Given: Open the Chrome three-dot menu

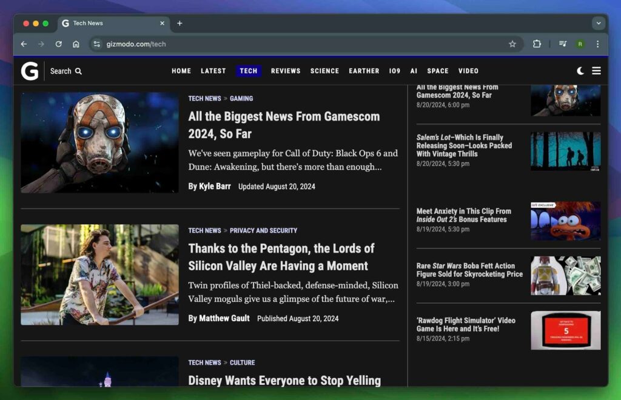Looking at the screenshot, I should (598, 44).
